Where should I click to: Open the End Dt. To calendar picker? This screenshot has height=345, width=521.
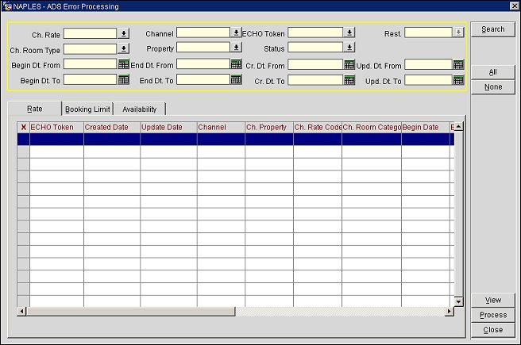click(x=236, y=79)
